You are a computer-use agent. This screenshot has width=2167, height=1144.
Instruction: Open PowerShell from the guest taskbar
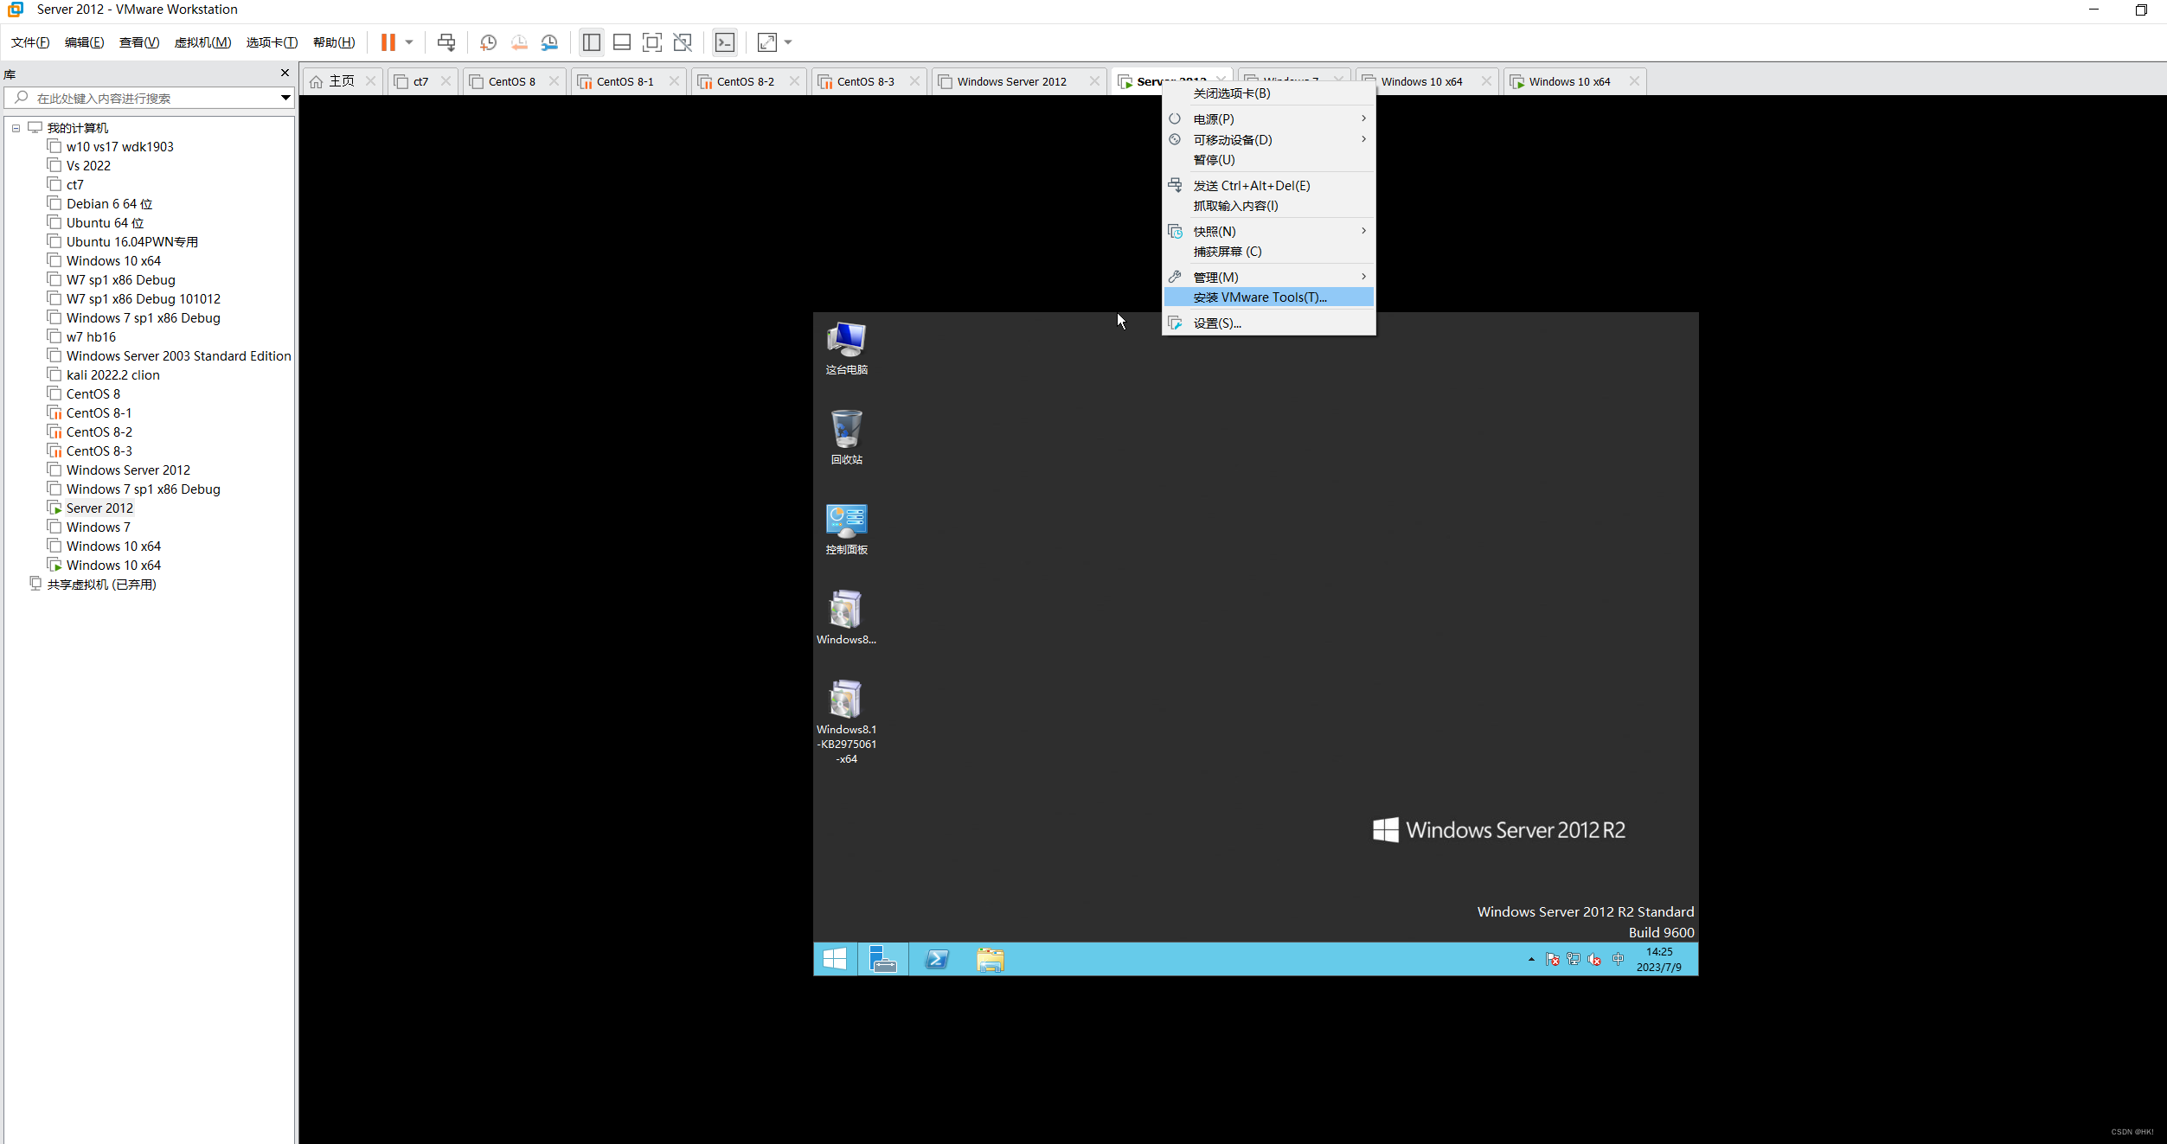click(936, 958)
